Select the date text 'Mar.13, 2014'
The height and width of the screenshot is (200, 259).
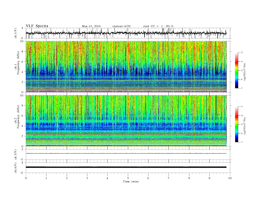click(91, 26)
